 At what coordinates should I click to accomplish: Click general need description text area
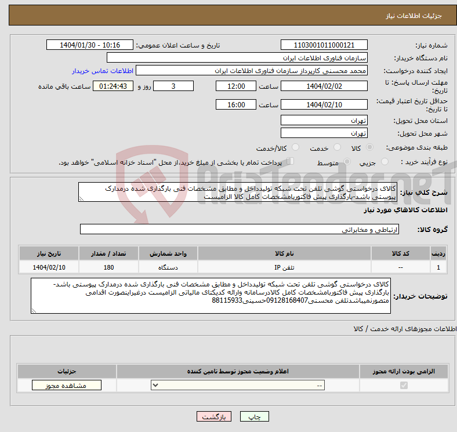(x=238, y=192)
